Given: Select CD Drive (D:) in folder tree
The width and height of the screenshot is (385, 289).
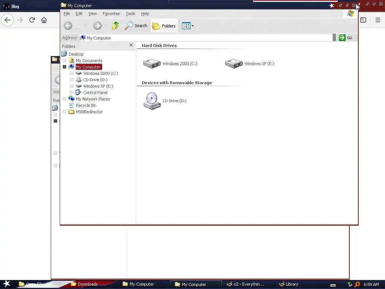Looking at the screenshot, I should pos(95,80).
